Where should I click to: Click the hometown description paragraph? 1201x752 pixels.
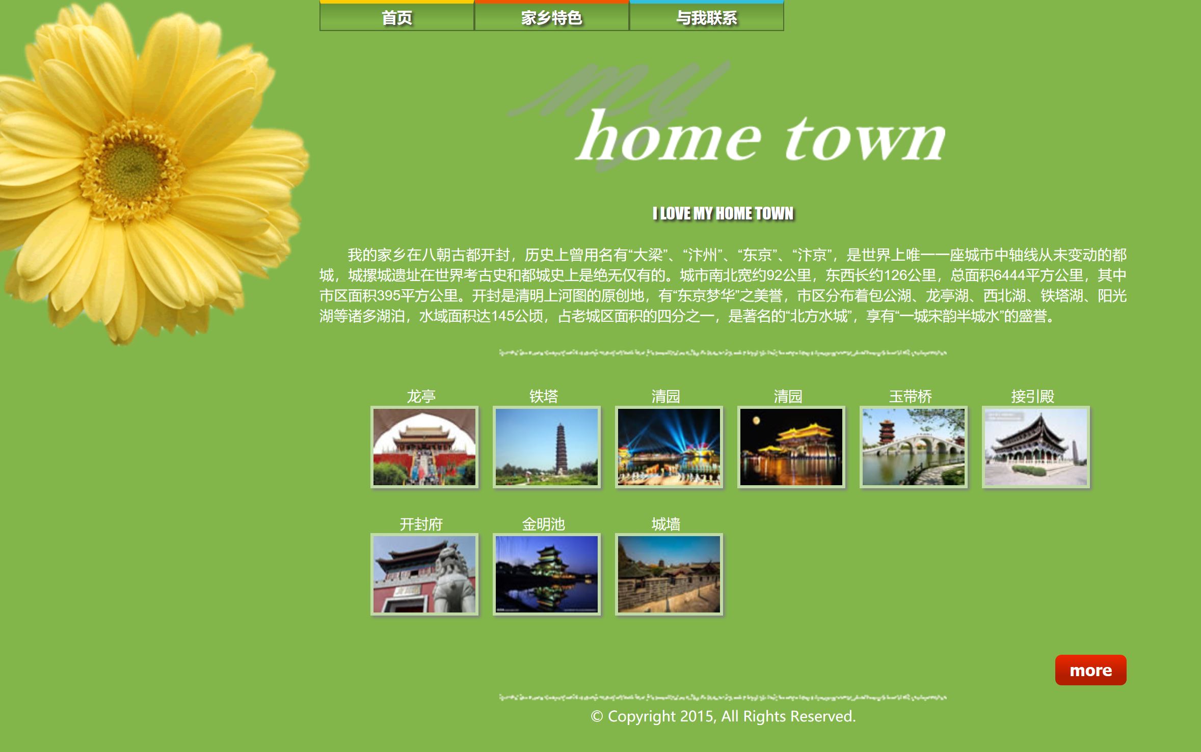tap(723, 285)
